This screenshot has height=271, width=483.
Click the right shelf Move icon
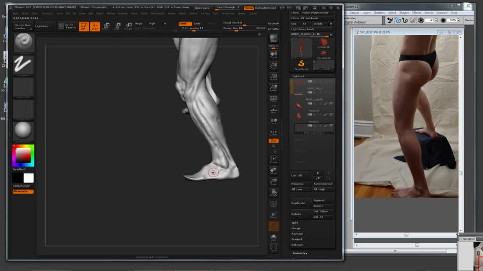click(x=274, y=171)
